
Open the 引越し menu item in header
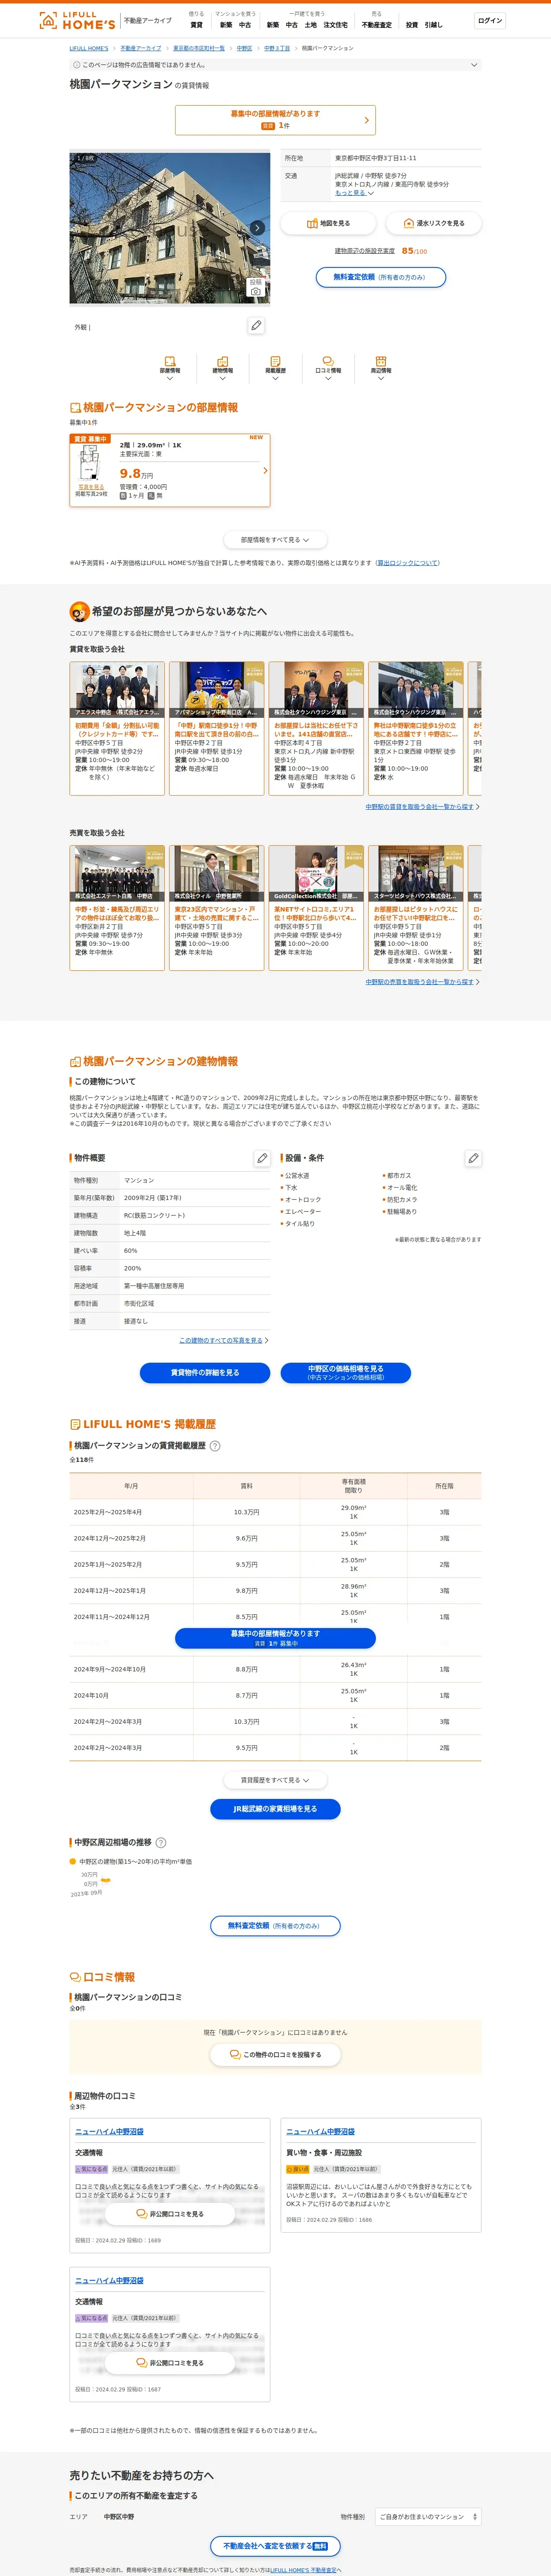[433, 25]
